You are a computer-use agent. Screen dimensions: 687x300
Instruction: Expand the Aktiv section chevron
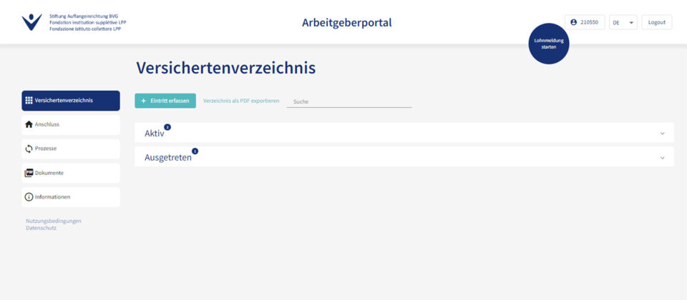point(662,134)
